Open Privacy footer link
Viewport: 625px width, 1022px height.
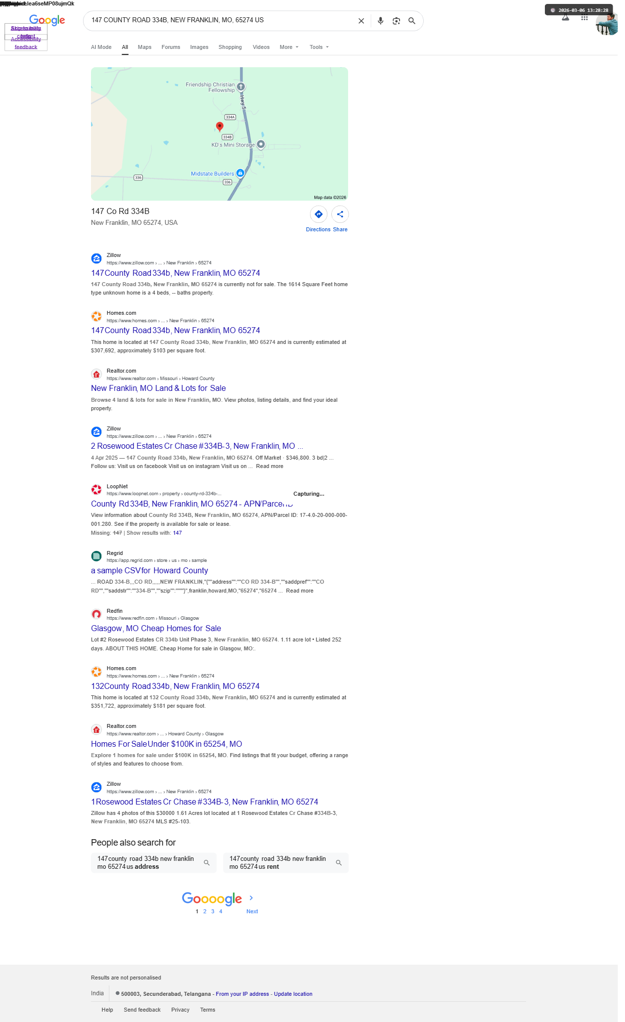tap(180, 1010)
